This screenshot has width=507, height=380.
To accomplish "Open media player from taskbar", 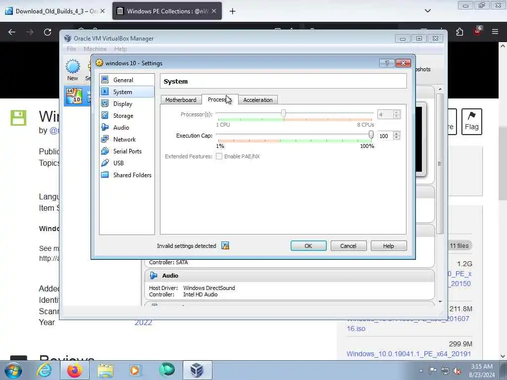I will [135, 370].
